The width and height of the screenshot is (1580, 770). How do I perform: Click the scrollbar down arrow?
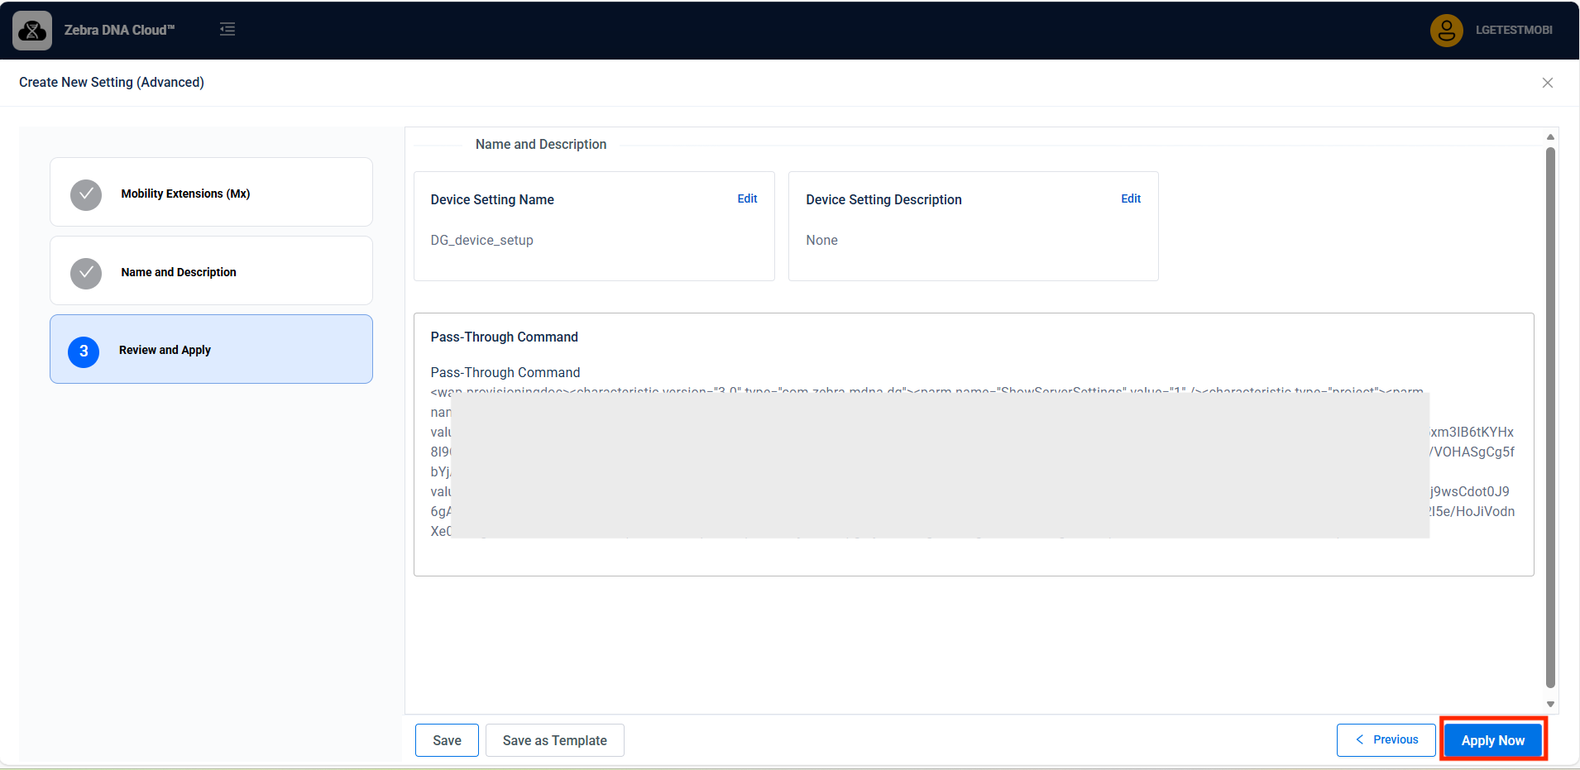click(x=1550, y=705)
